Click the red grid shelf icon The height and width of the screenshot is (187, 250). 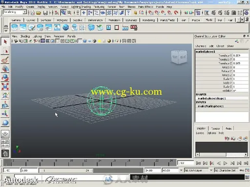coord(134,27)
